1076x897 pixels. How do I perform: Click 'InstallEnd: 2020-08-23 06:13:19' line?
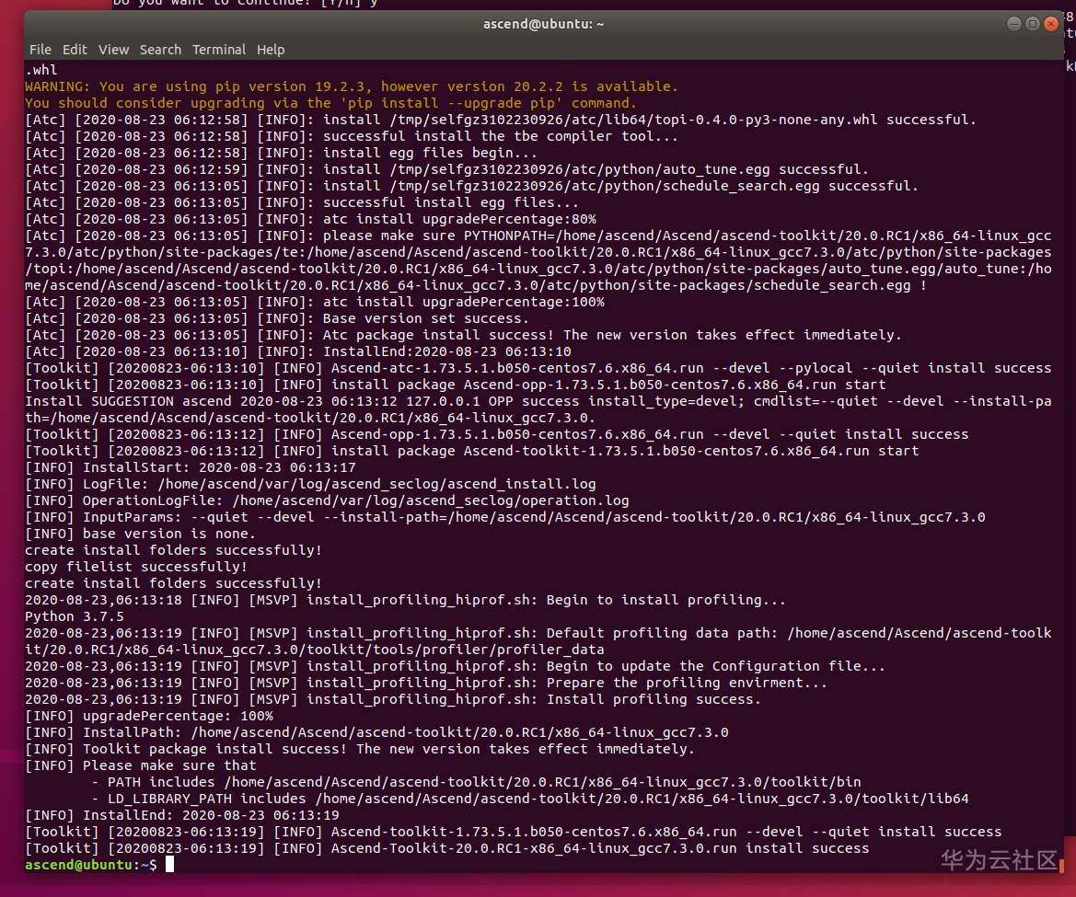[x=182, y=815]
